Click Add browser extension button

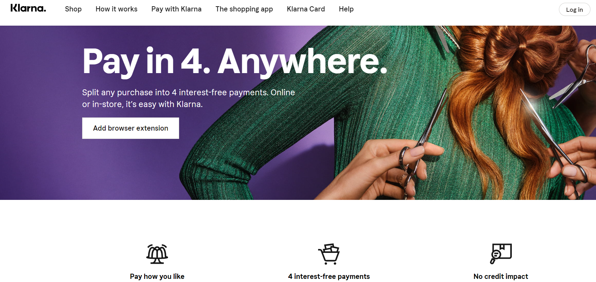point(131,128)
